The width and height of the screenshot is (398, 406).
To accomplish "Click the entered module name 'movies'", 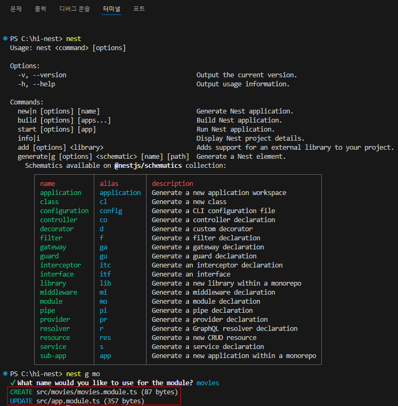I will 208,383.
